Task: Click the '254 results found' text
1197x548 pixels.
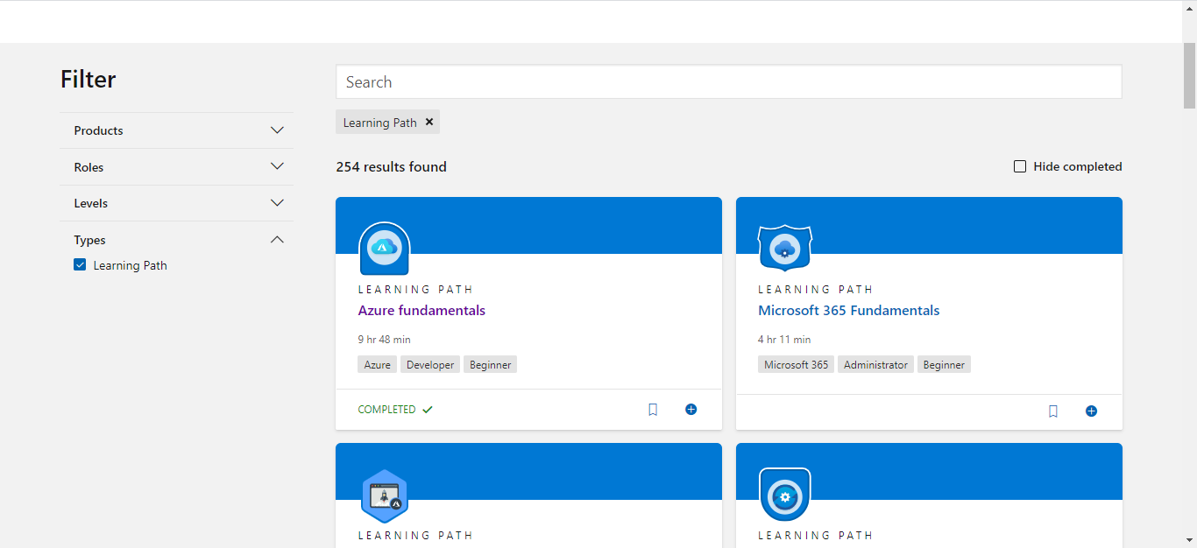Action: coord(391,166)
